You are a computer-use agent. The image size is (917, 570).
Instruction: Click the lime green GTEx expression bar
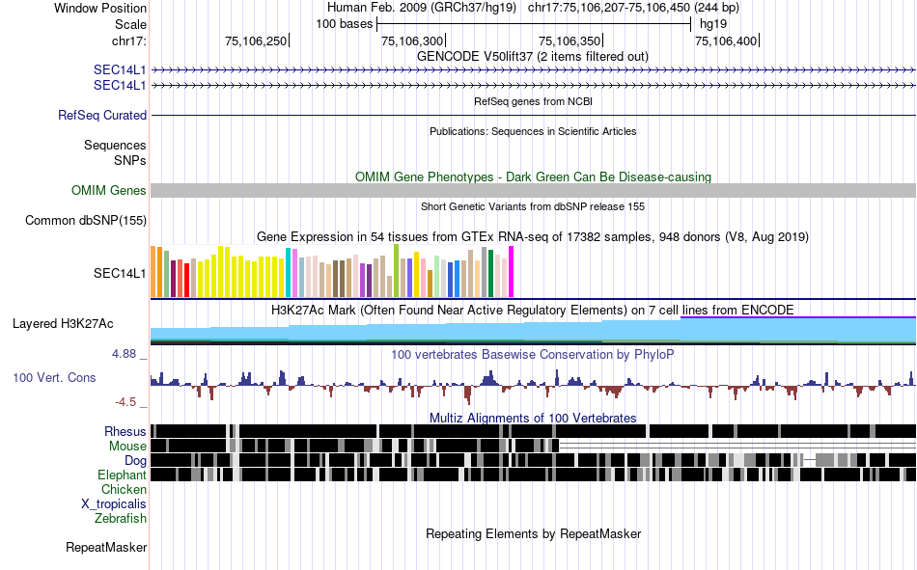(396, 271)
